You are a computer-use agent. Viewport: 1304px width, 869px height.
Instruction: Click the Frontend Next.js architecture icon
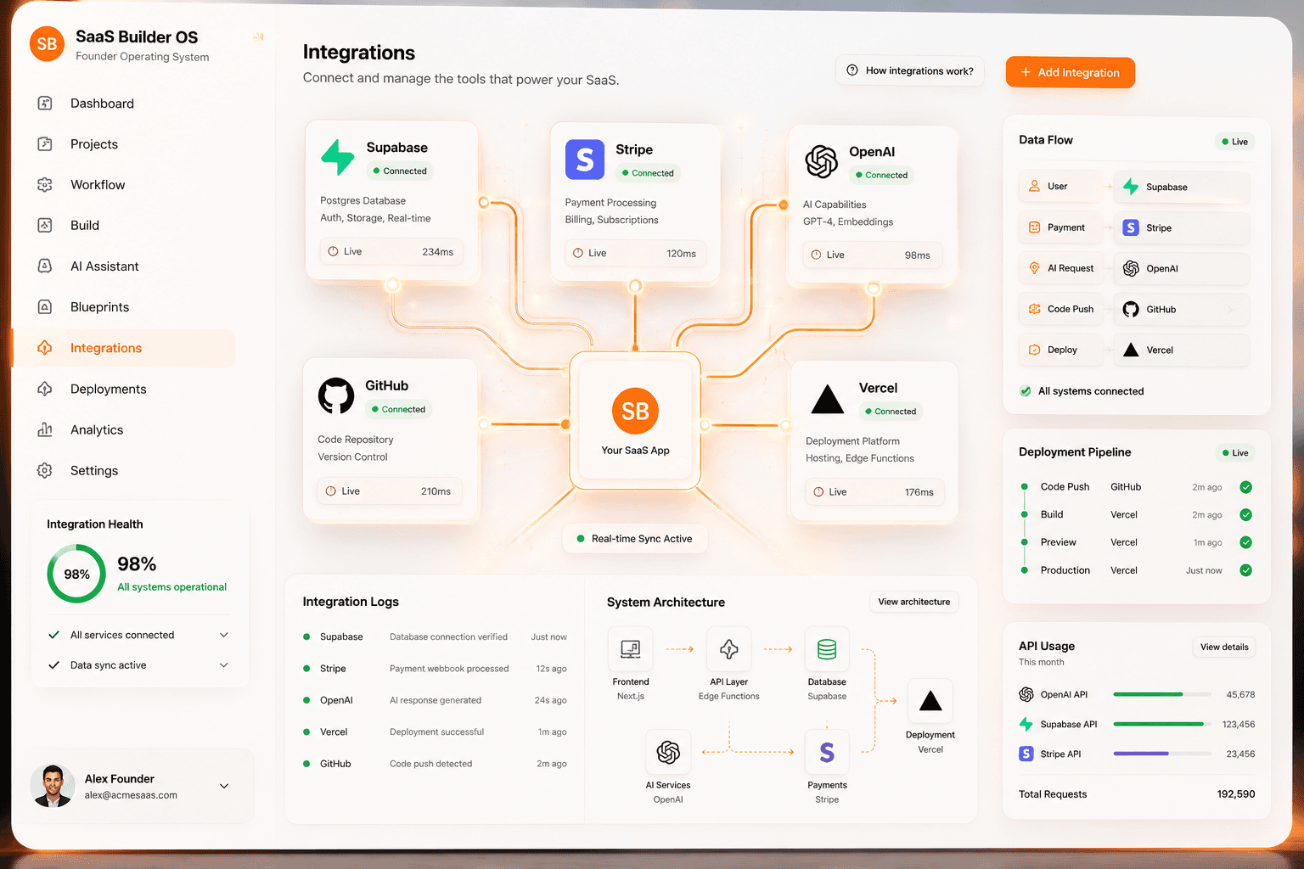tap(631, 649)
